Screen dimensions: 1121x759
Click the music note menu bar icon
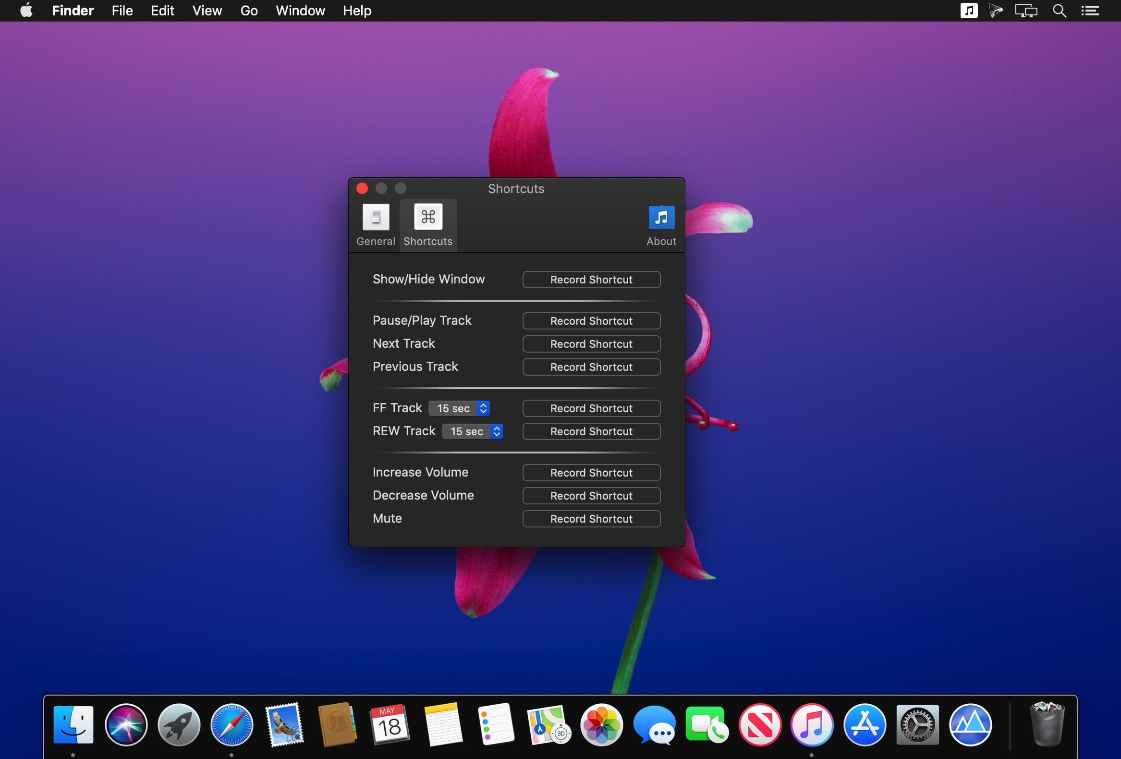[x=969, y=11]
